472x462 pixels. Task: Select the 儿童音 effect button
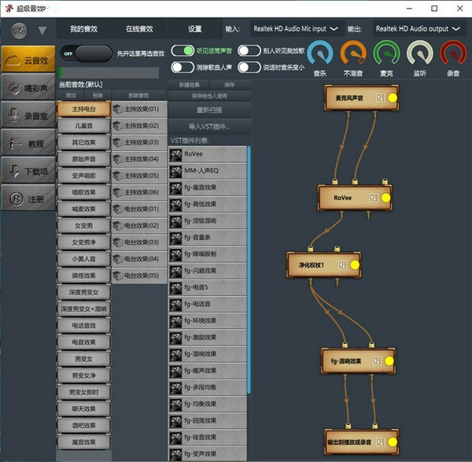[83, 126]
